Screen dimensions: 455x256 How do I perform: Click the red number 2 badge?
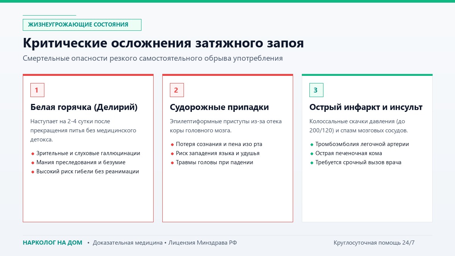pos(177,90)
